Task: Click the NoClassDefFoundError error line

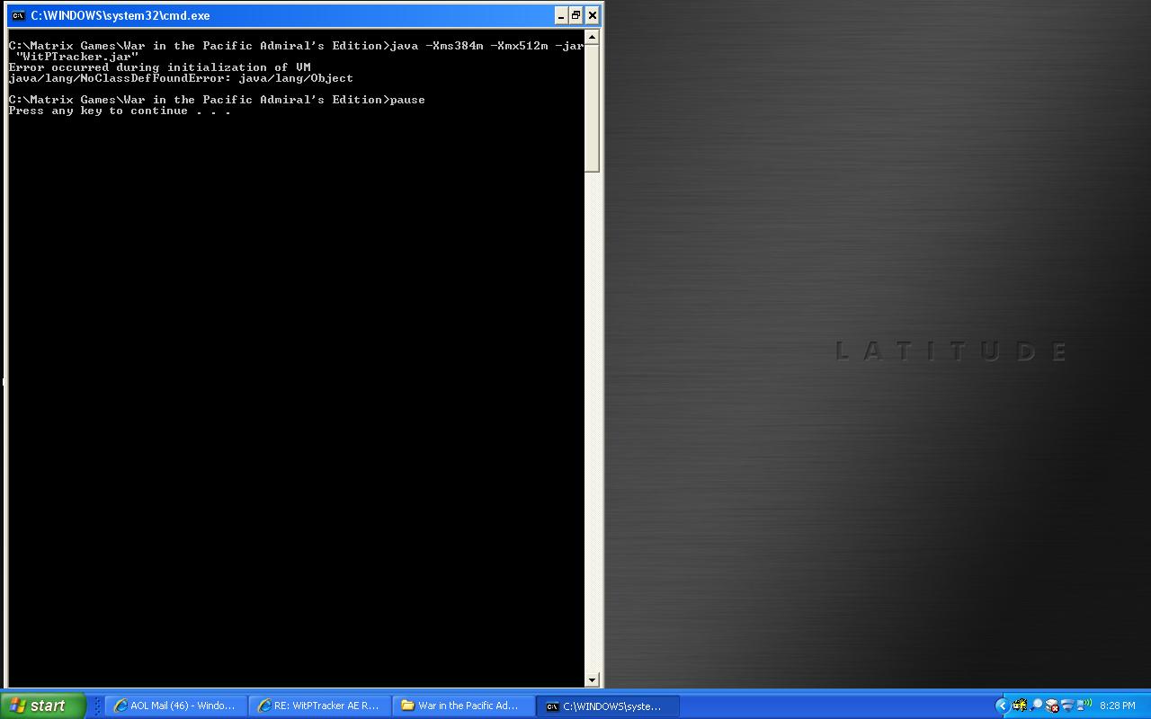Action: (x=181, y=78)
